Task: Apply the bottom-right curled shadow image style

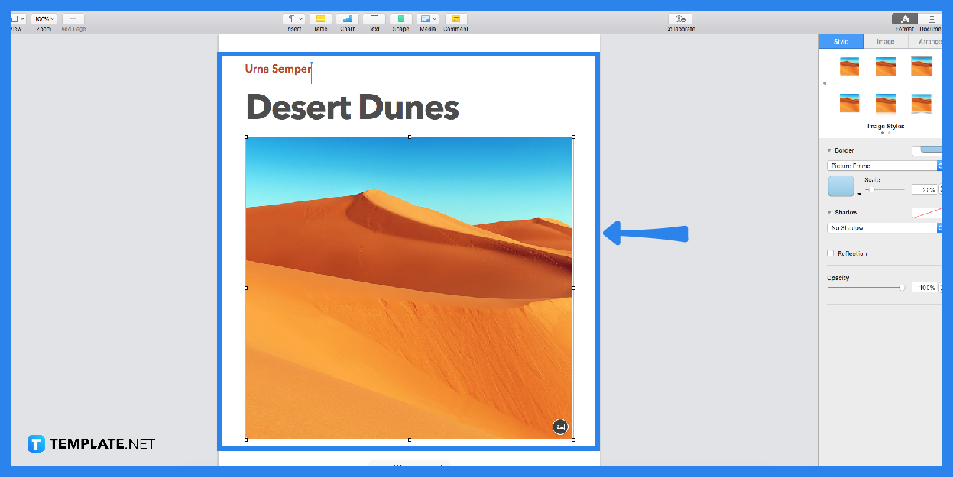Action: [x=922, y=103]
